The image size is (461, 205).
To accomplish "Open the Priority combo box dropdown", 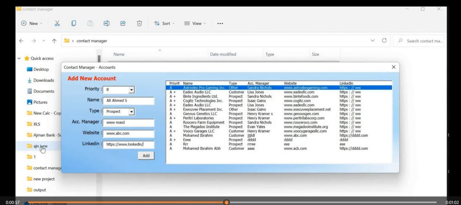I will [131, 89].
